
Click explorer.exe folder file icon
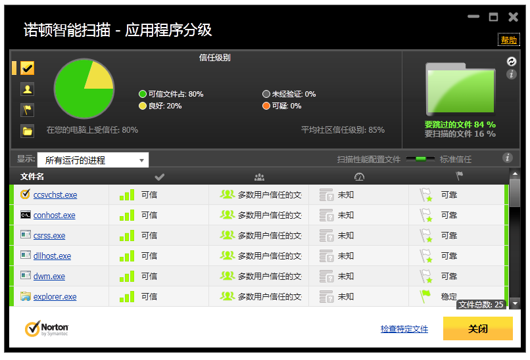tap(26, 296)
